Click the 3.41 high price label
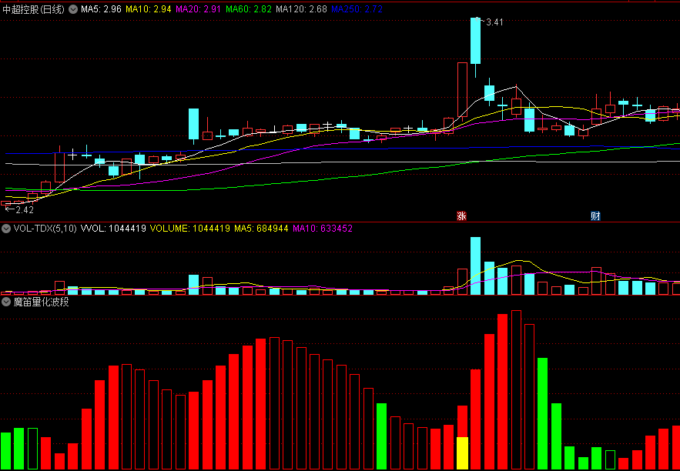The height and width of the screenshot is (471, 680). [x=495, y=22]
